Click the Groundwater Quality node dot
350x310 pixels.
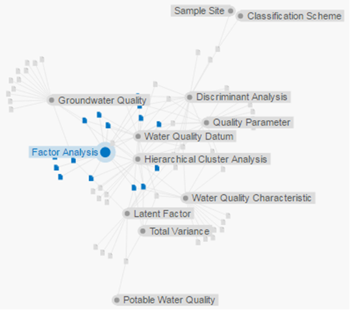pos(51,100)
